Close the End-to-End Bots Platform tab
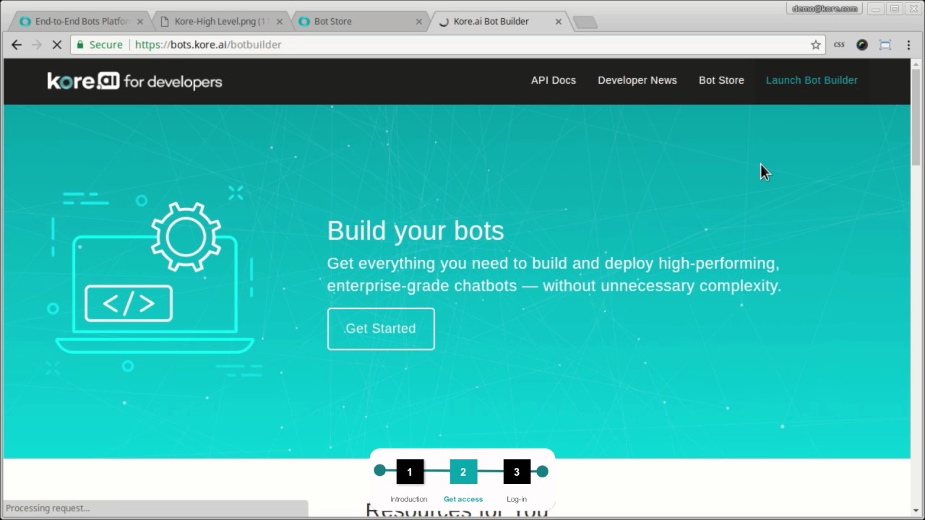The image size is (925, 520). click(x=140, y=22)
